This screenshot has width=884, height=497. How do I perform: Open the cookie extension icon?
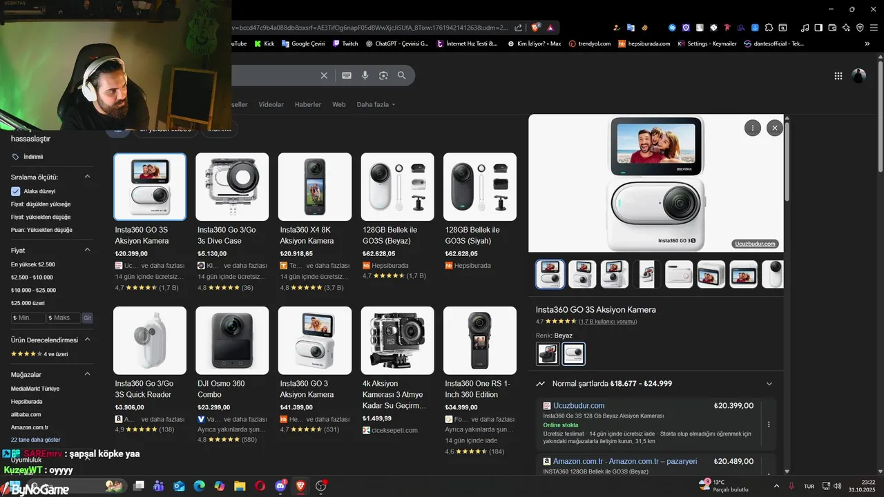(x=644, y=28)
